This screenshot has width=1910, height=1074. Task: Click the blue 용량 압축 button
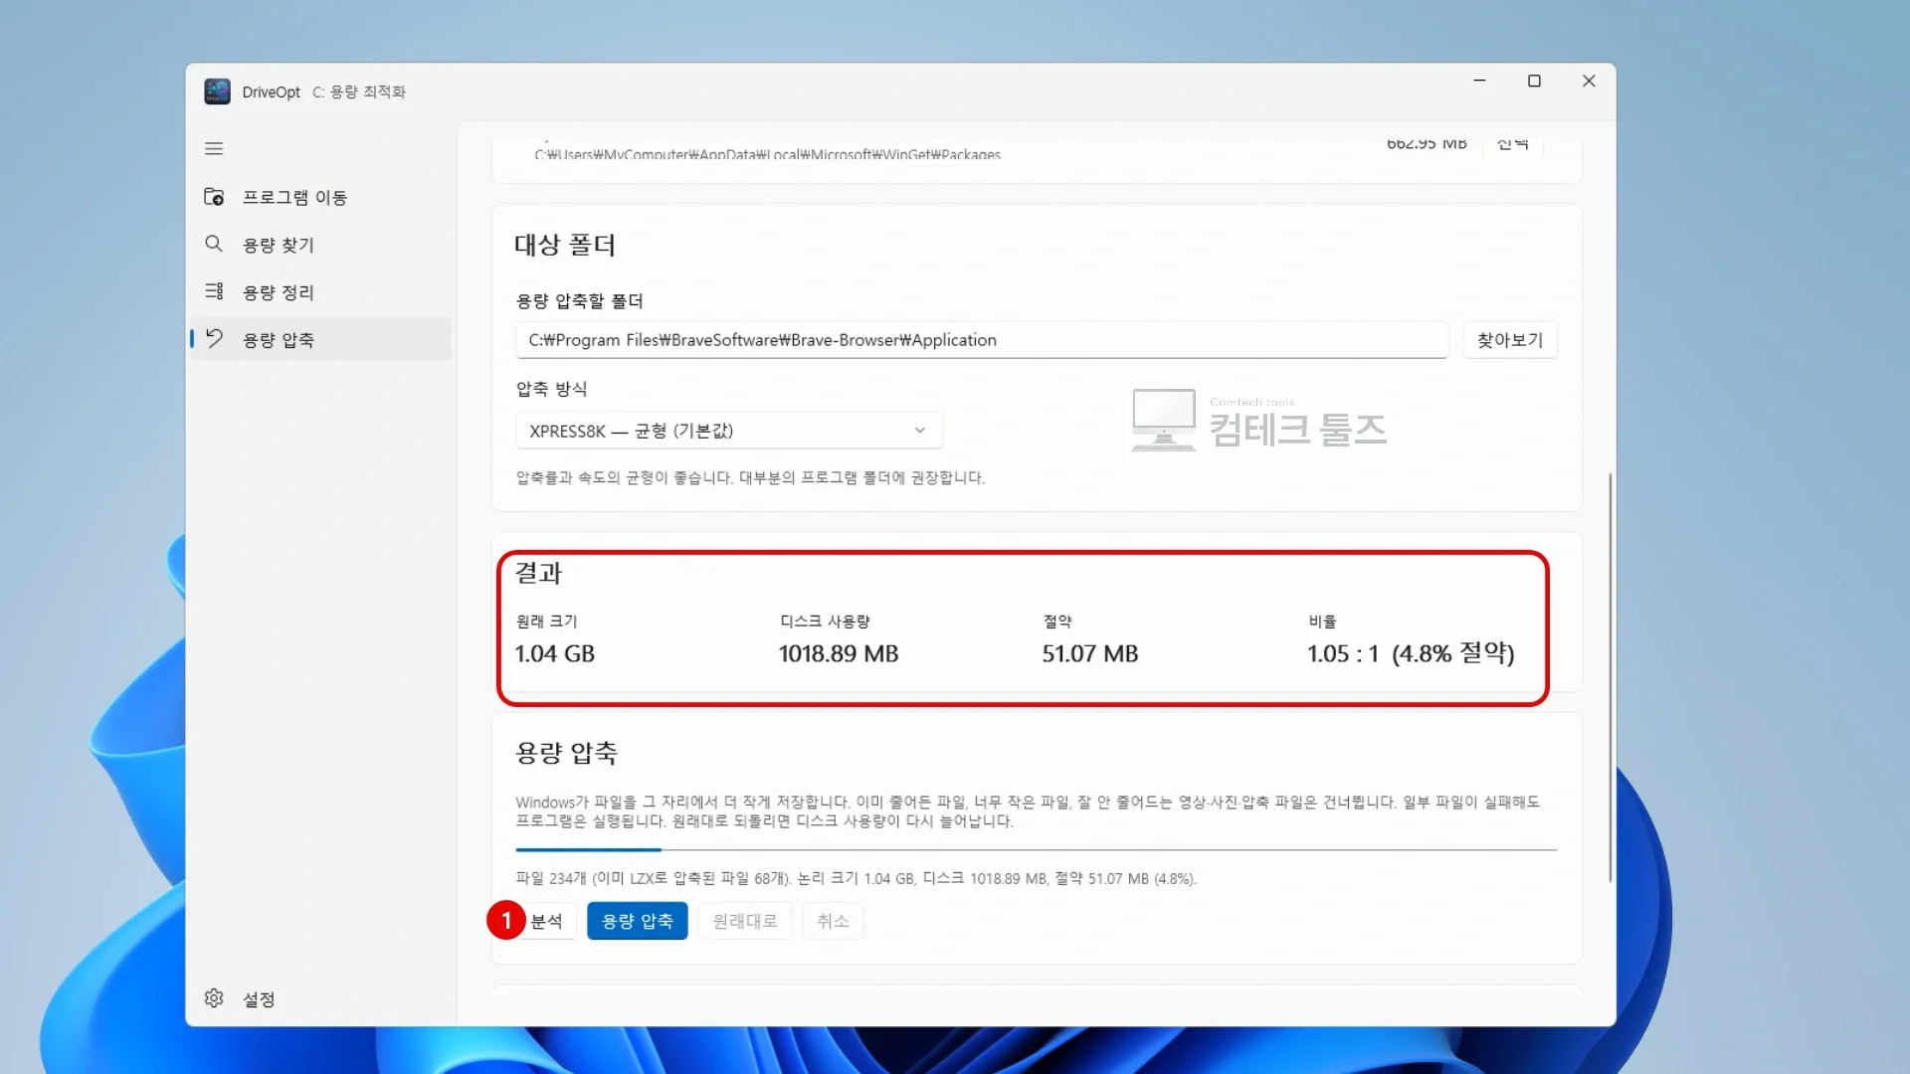click(x=637, y=921)
